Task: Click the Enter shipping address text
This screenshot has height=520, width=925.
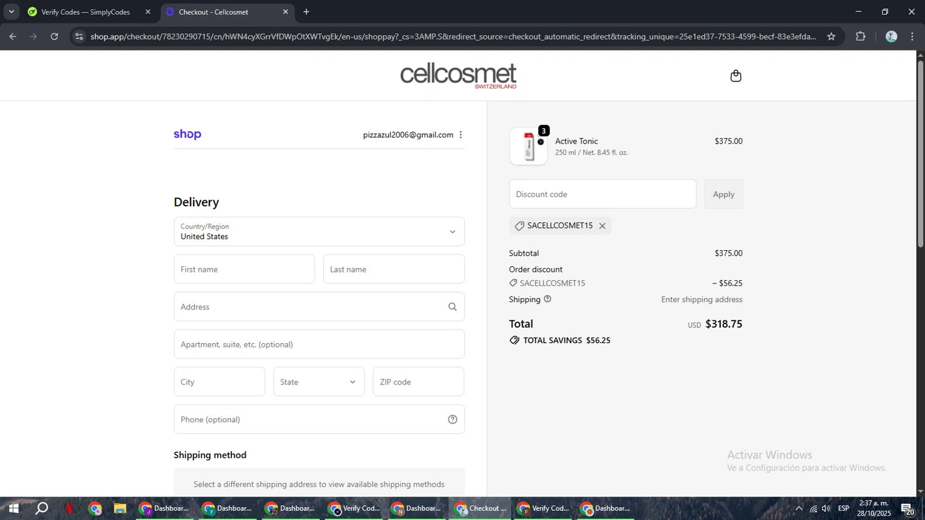Action: (x=702, y=299)
